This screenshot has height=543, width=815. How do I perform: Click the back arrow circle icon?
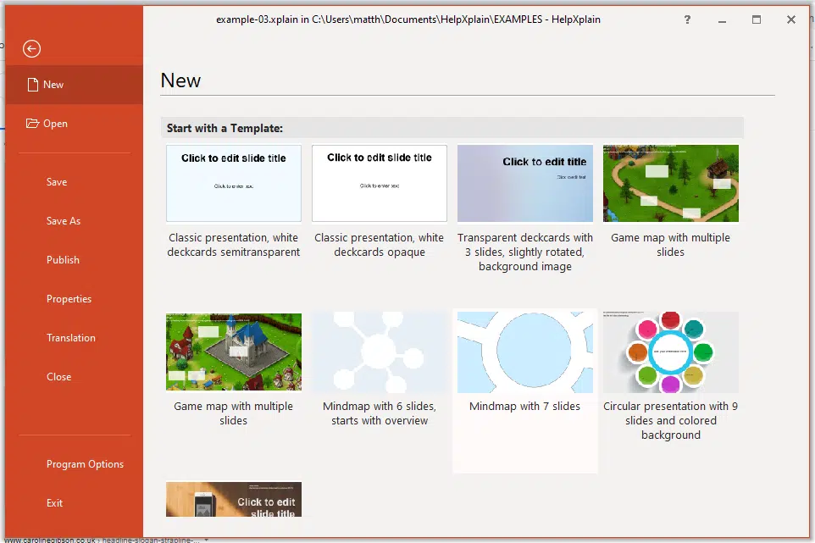click(x=31, y=49)
